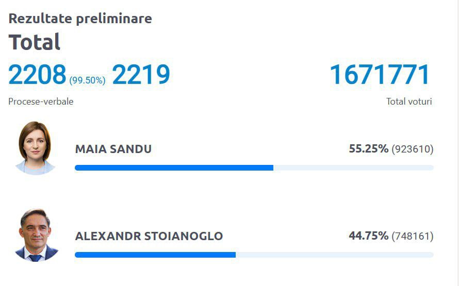Click Maia Sandu's portrait photo
459x286 pixels.
point(35,148)
